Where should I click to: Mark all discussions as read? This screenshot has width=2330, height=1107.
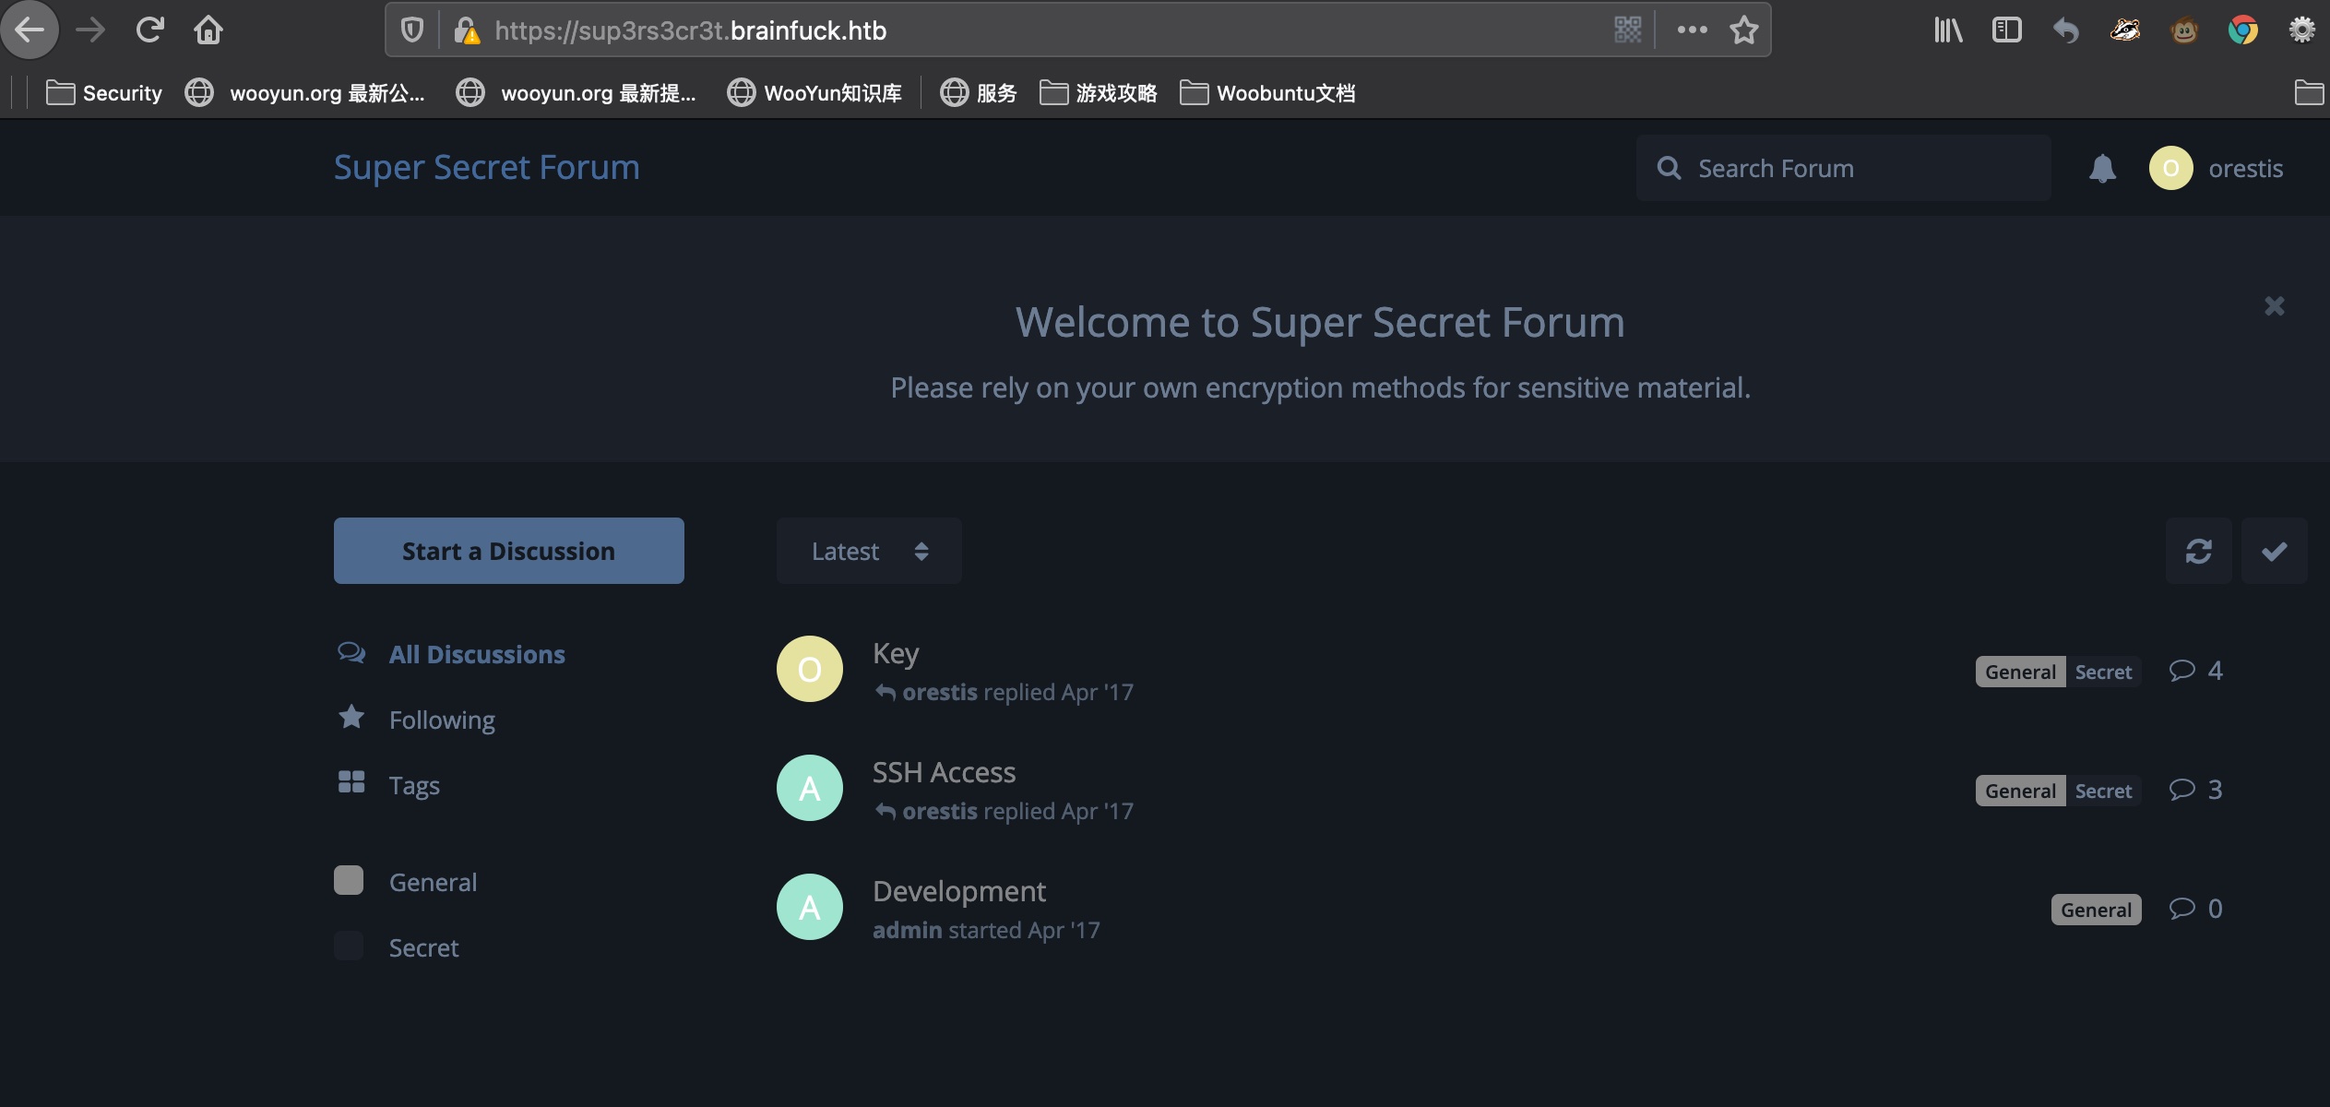coord(2274,551)
